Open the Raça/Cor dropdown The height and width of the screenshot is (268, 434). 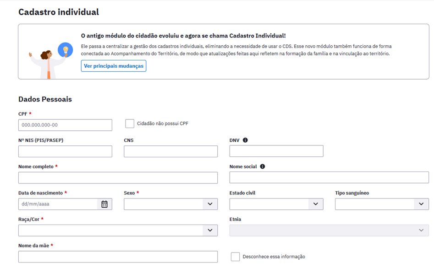118,230
